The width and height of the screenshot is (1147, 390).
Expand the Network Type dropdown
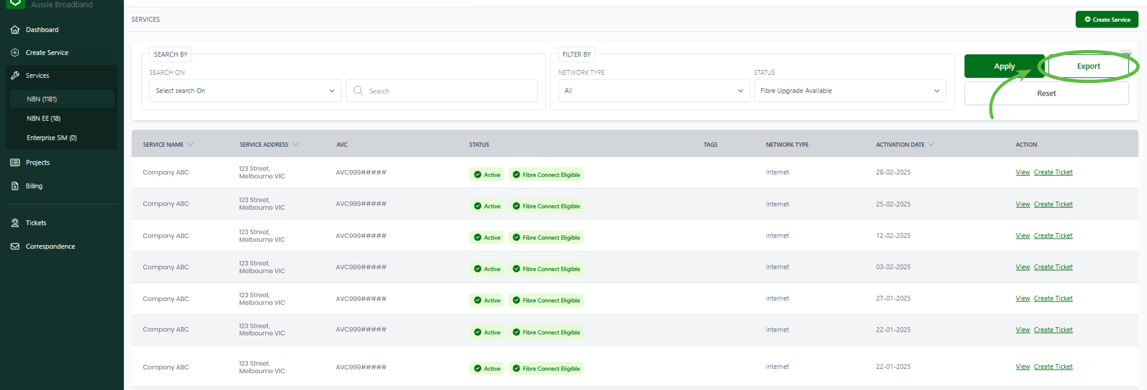654,91
